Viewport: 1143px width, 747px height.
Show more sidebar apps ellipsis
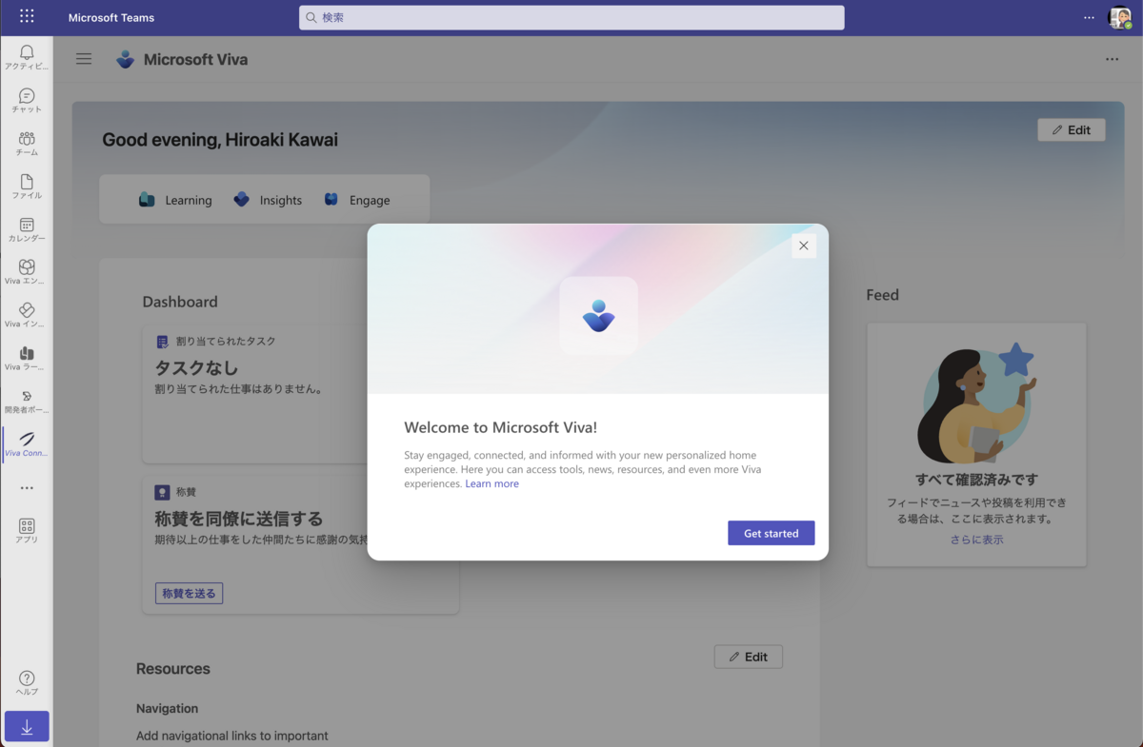pos(27,487)
